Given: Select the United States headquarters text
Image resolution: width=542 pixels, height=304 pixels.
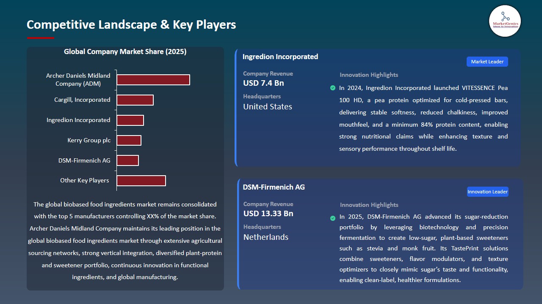Looking at the screenshot, I should (267, 107).
